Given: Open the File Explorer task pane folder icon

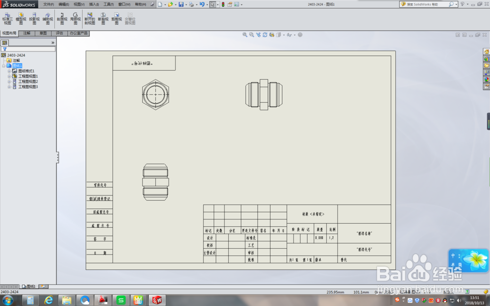Looking at the screenshot, I should [487, 65].
